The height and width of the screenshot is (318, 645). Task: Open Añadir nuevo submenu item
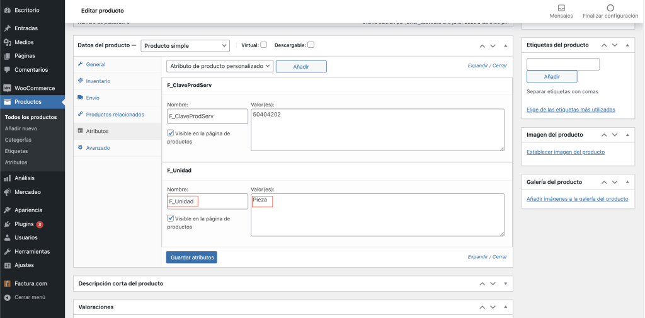21,128
